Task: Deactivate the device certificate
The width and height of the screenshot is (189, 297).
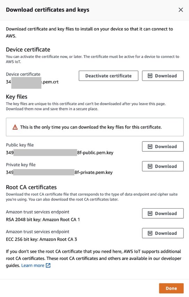Action: tap(109, 76)
